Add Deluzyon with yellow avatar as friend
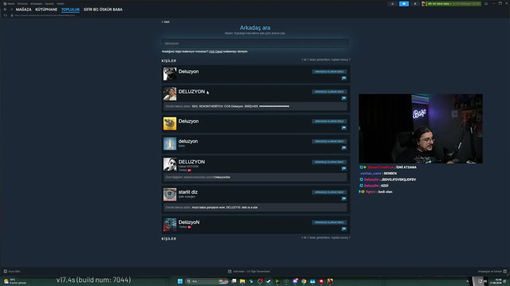This screenshot has height=286, width=510. point(329,122)
